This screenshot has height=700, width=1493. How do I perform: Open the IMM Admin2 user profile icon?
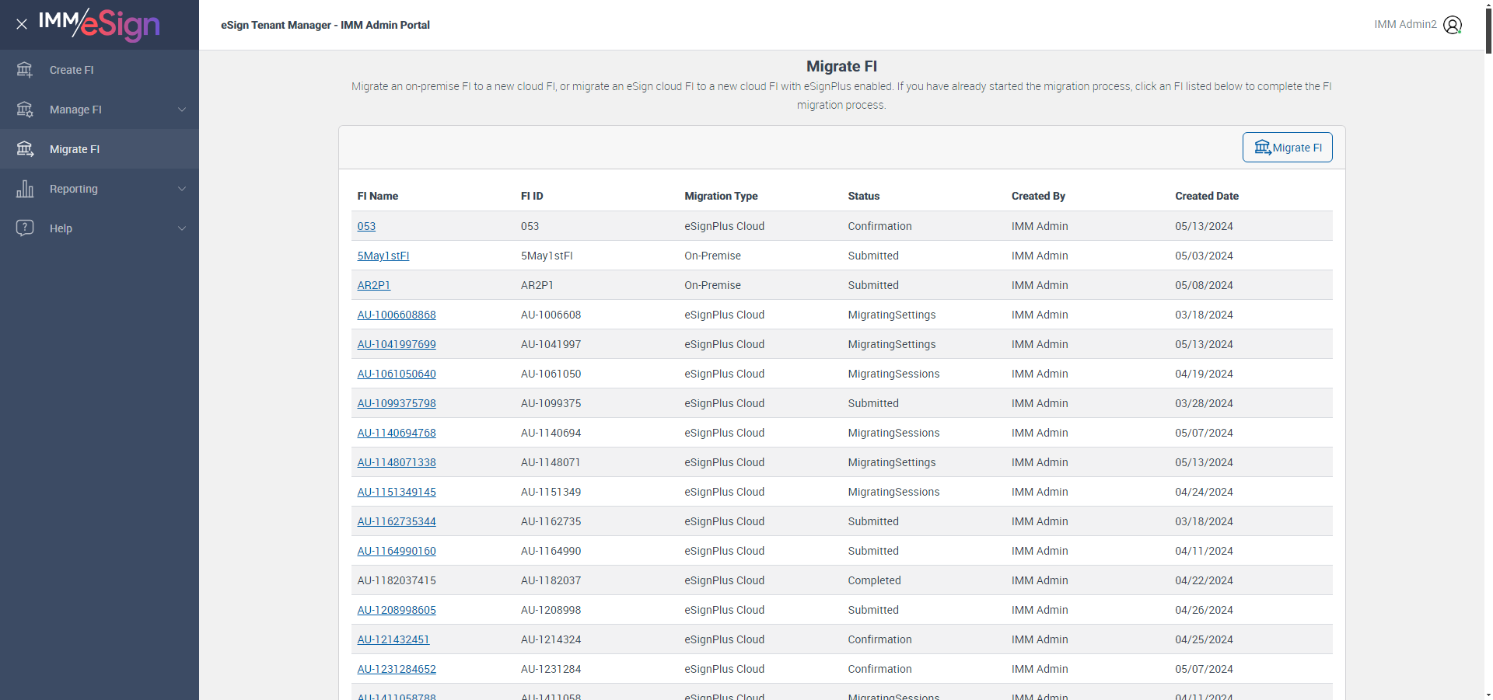pyautogui.click(x=1453, y=25)
